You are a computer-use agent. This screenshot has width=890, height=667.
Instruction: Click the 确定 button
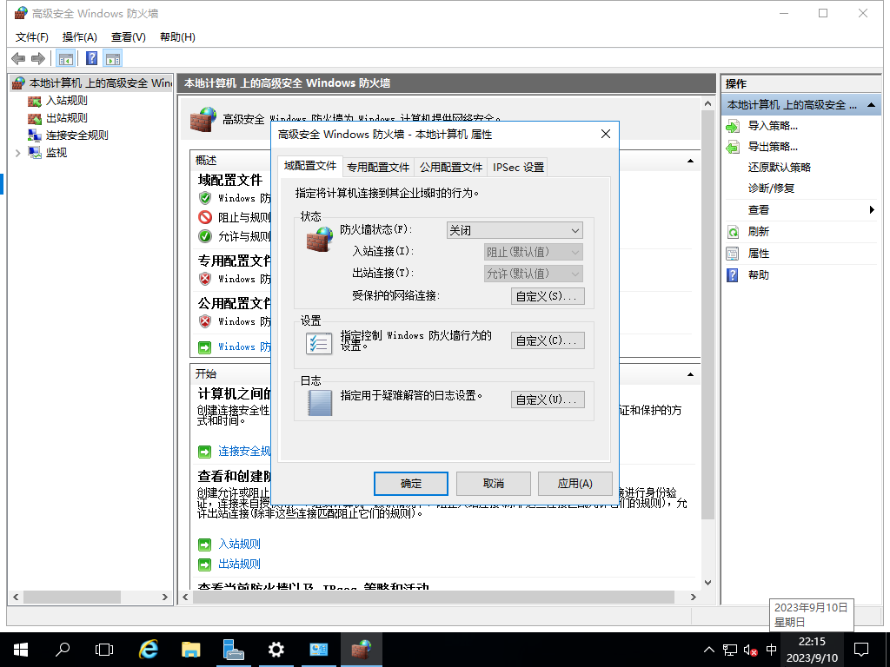411,483
